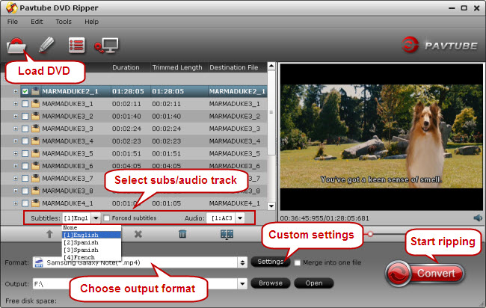The image size is (486, 308).
Task: Click the title list scrollbar up arrow
Action: [x=271, y=66]
